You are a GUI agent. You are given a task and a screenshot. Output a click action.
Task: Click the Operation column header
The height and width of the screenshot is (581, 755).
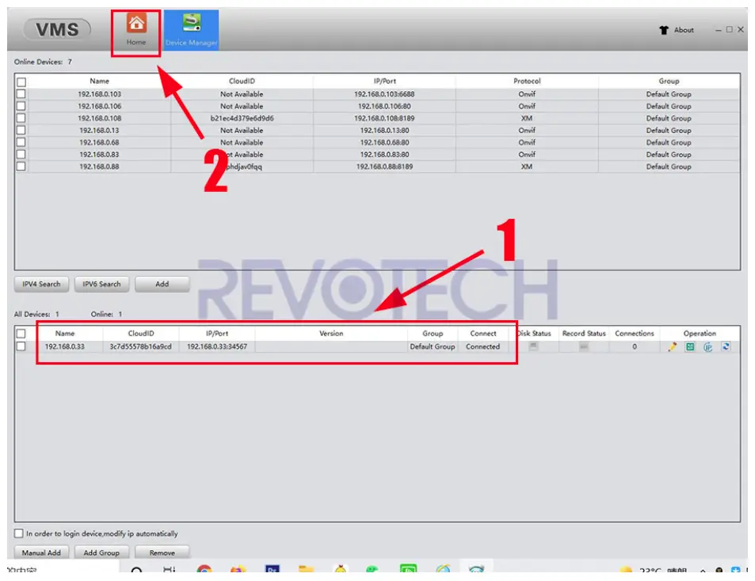pyautogui.click(x=700, y=334)
